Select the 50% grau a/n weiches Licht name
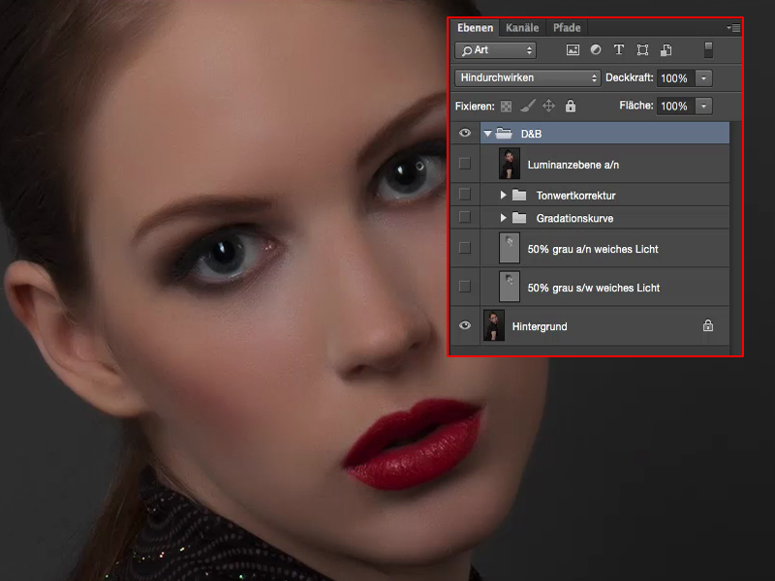Screen dimensions: 775x581 pyautogui.click(x=593, y=249)
